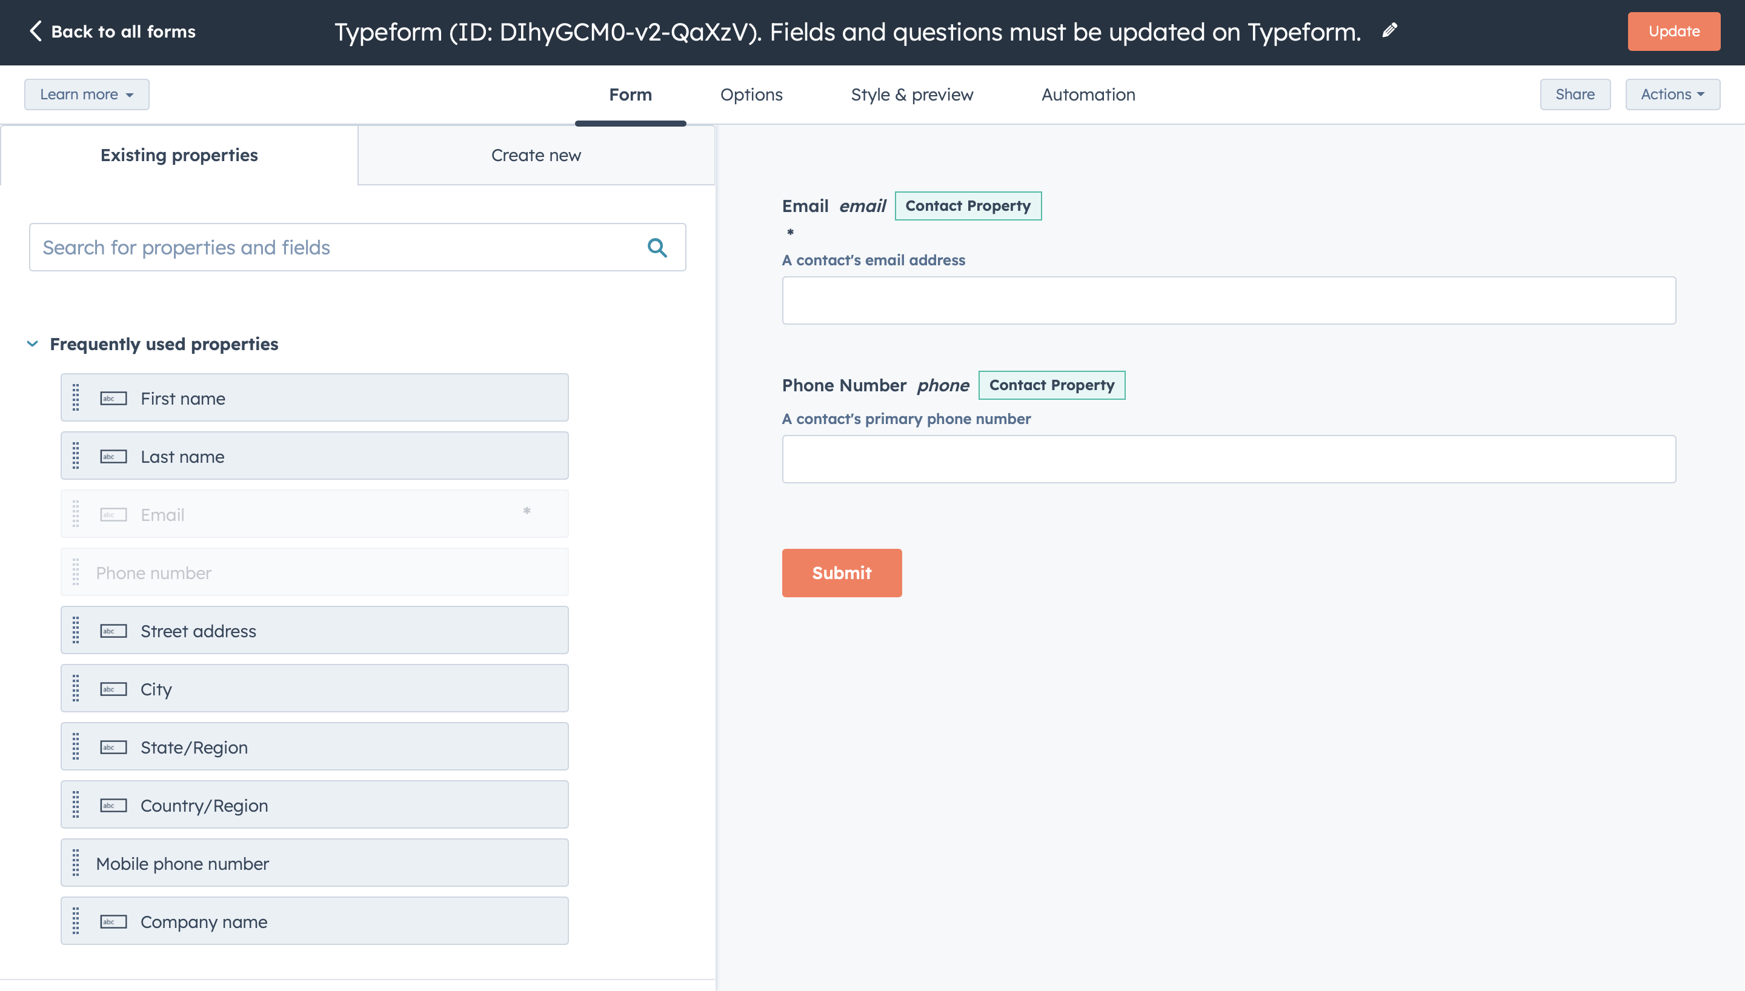The height and width of the screenshot is (991, 1745).
Task: Click the Submit button in form preview
Action: (842, 573)
